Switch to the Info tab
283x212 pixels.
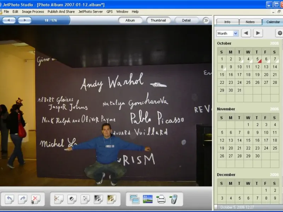tap(227, 22)
